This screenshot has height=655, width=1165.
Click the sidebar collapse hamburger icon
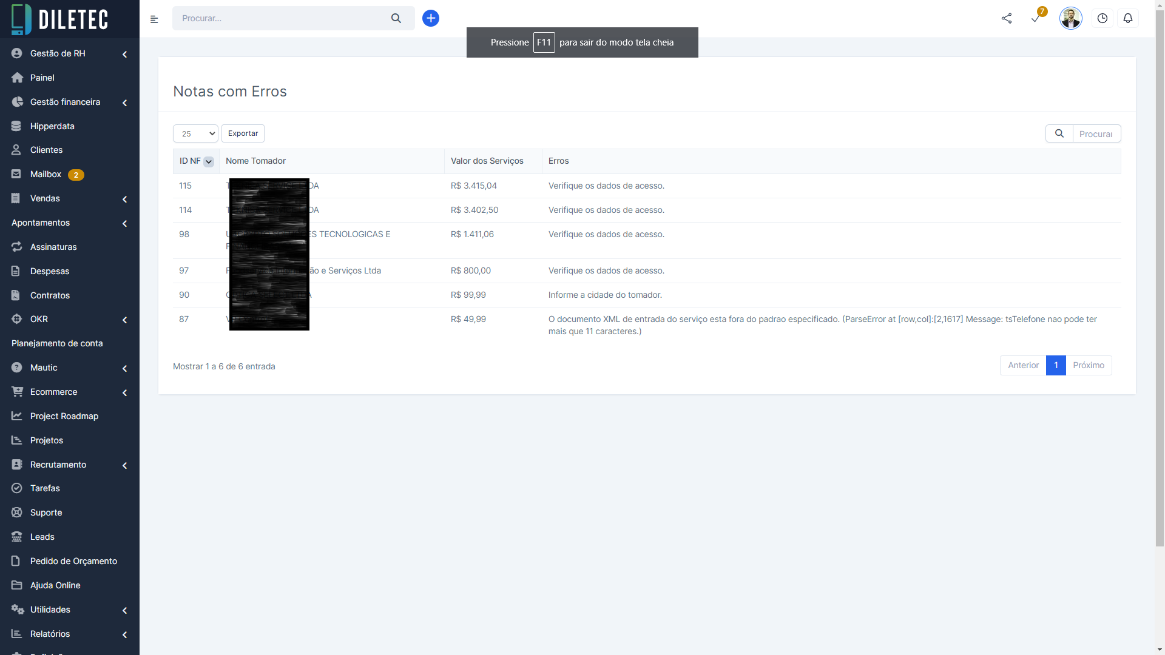[x=154, y=19]
